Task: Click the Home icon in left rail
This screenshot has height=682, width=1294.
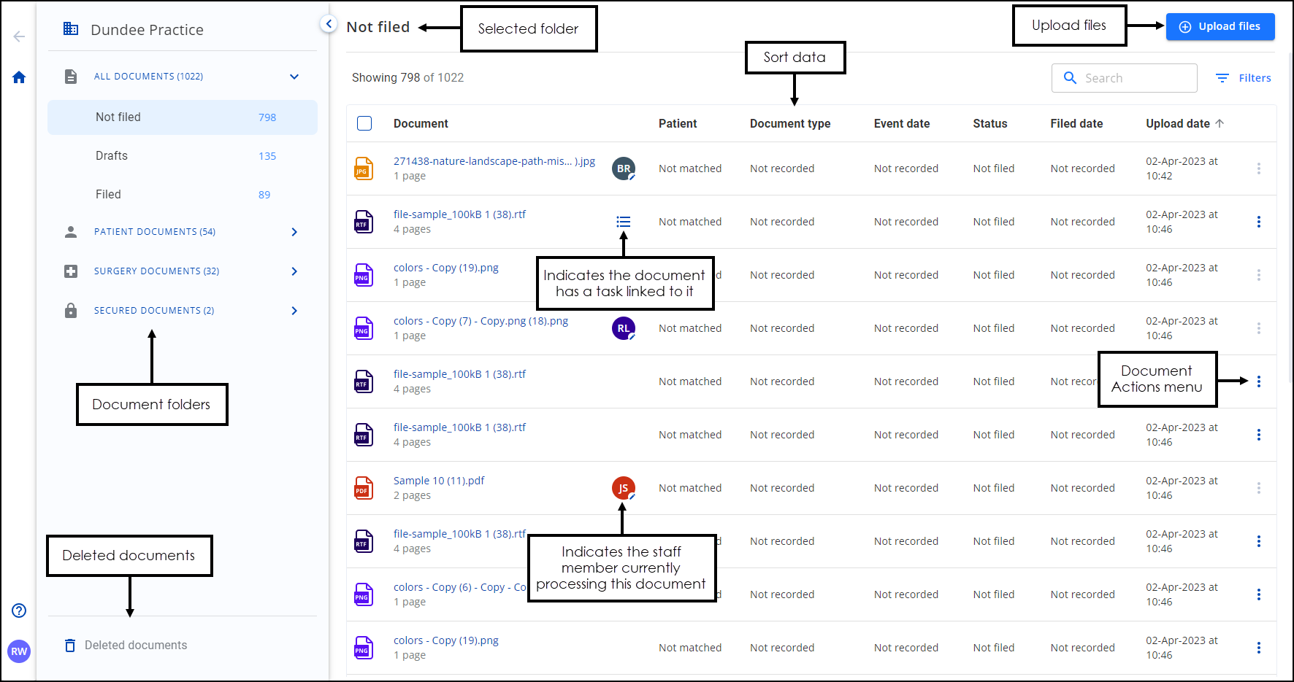Action: tap(19, 77)
